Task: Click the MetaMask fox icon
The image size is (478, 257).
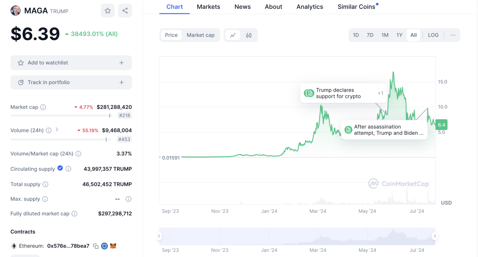Action: (x=113, y=246)
